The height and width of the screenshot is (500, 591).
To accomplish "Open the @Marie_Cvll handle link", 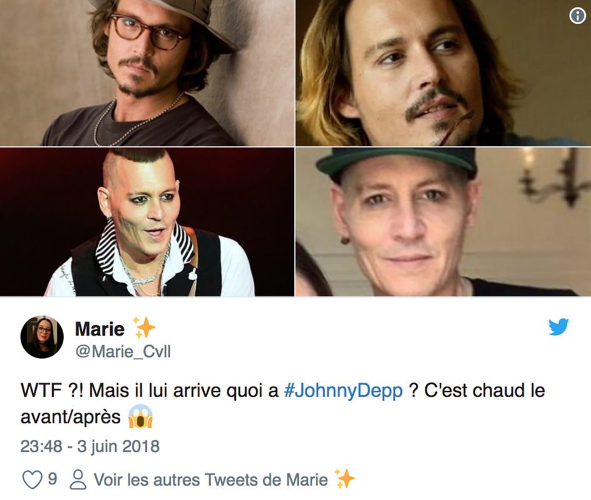I will tap(123, 351).
